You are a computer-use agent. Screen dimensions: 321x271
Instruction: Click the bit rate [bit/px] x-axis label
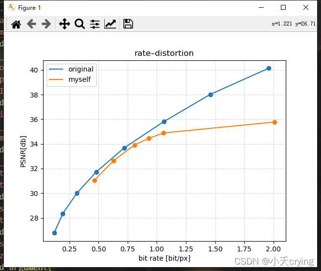point(164,258)
